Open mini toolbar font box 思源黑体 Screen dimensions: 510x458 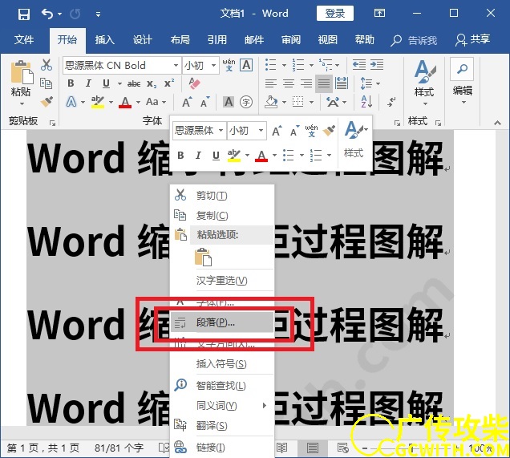199,131
